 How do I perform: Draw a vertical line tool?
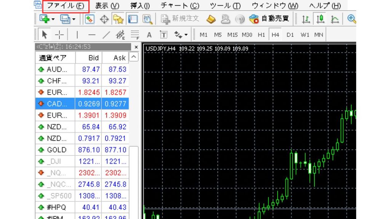coord(77,35)
